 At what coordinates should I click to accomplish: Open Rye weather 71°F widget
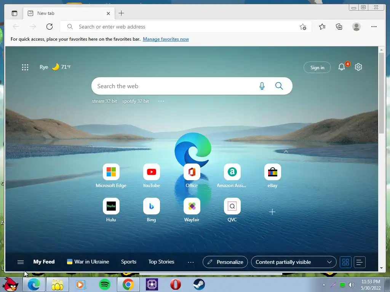pos(55,67)
